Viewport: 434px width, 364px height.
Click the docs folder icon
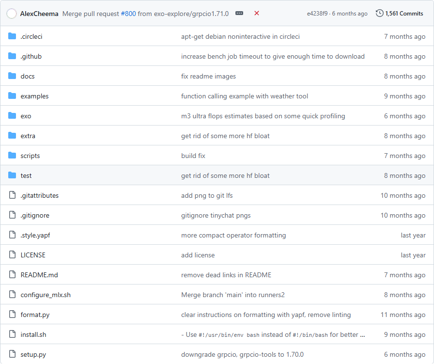[13, 76]
